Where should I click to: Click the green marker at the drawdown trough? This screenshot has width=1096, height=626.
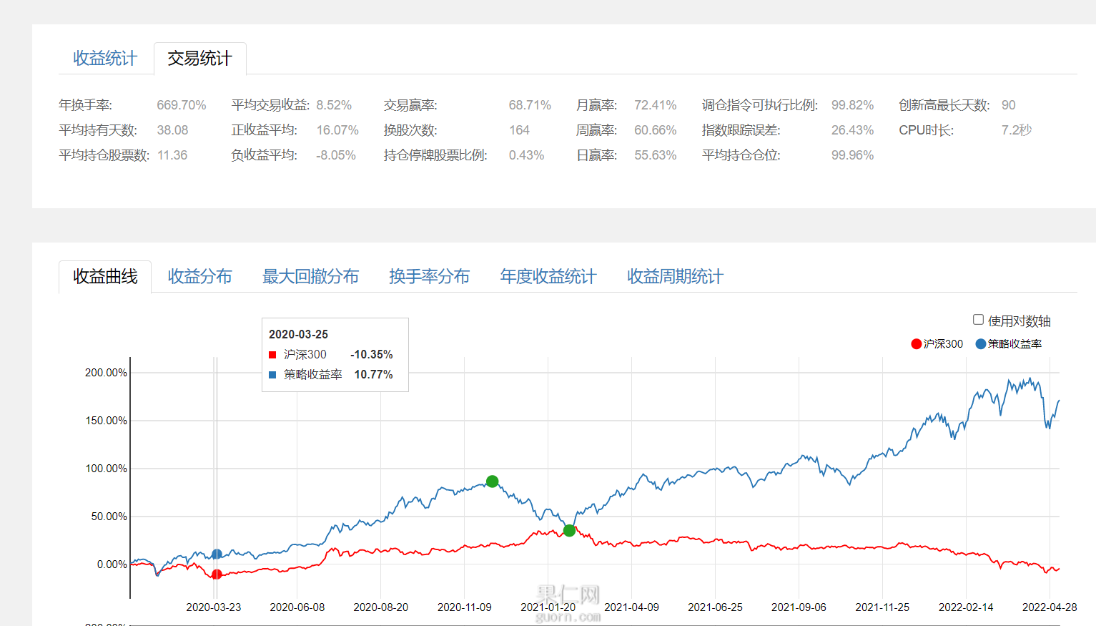point(569,530)
